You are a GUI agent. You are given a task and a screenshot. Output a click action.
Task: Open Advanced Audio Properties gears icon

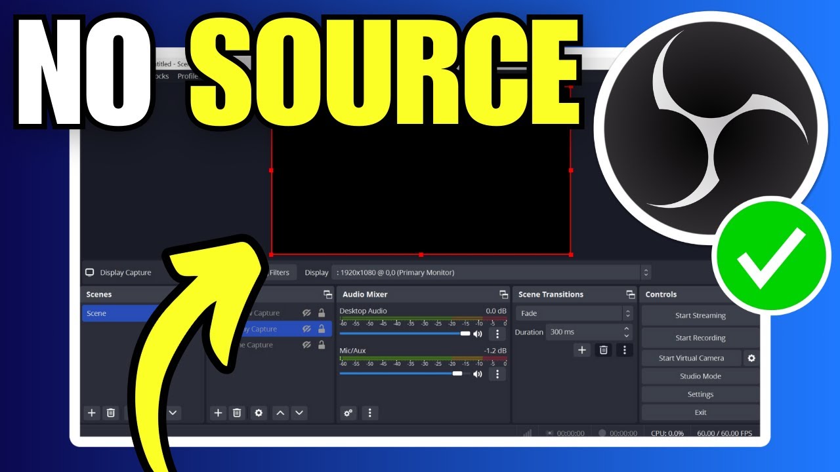pyautogui.click(x=348, y=412)
